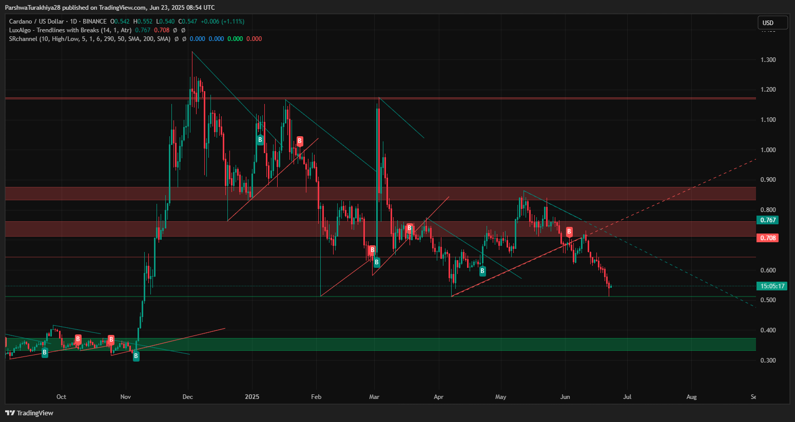The image size is (795, 422).
Task: Select the red B marker in mid-January
Action: click(300, 141)
